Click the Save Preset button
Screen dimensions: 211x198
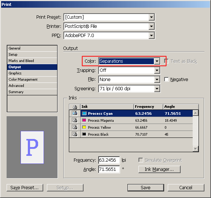[25, 188]
